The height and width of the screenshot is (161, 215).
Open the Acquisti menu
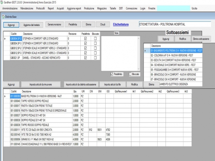[60, 8]
